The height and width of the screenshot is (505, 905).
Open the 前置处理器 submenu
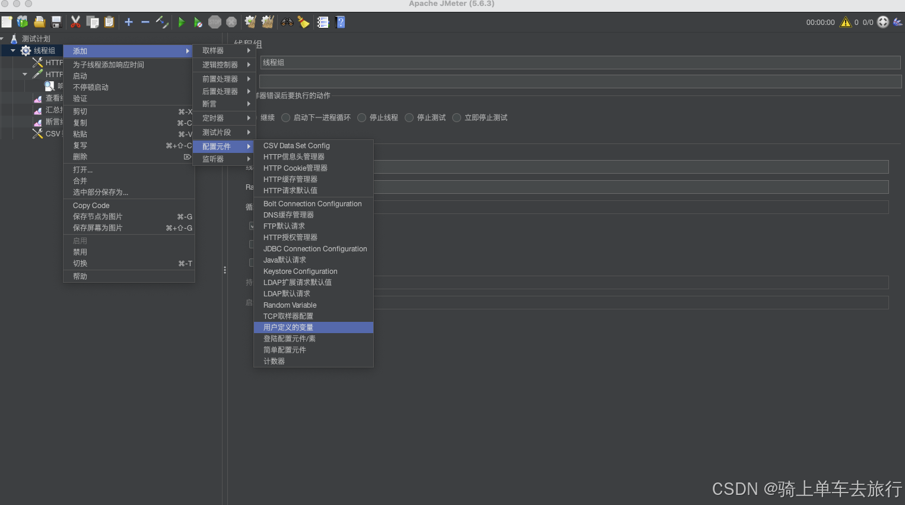point(224,79)
